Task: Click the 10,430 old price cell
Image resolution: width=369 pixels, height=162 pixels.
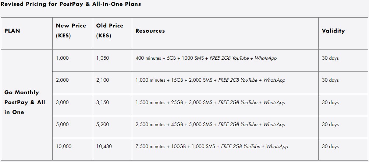Action: point(104,147)
